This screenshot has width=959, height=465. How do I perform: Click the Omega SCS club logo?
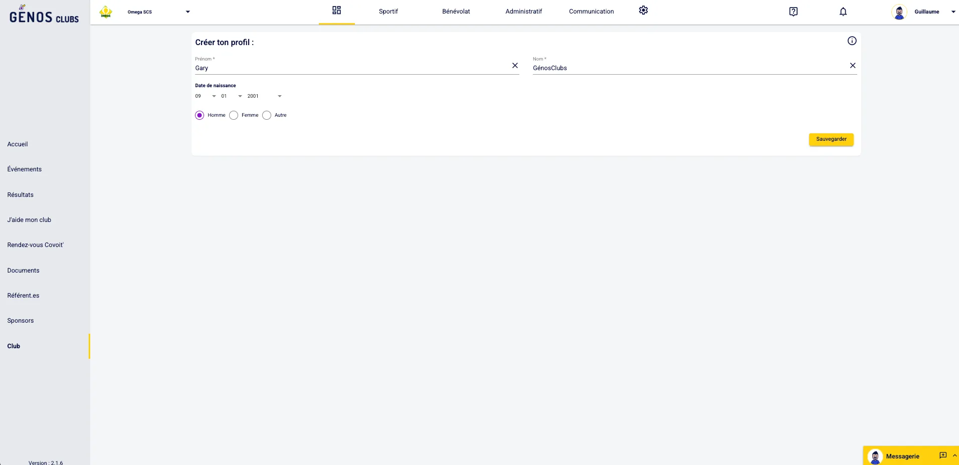pyautogui.click(x=106, y=12)
